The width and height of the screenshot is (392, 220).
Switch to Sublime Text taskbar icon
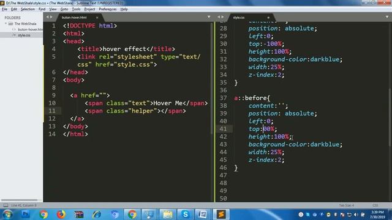[221, 215]
